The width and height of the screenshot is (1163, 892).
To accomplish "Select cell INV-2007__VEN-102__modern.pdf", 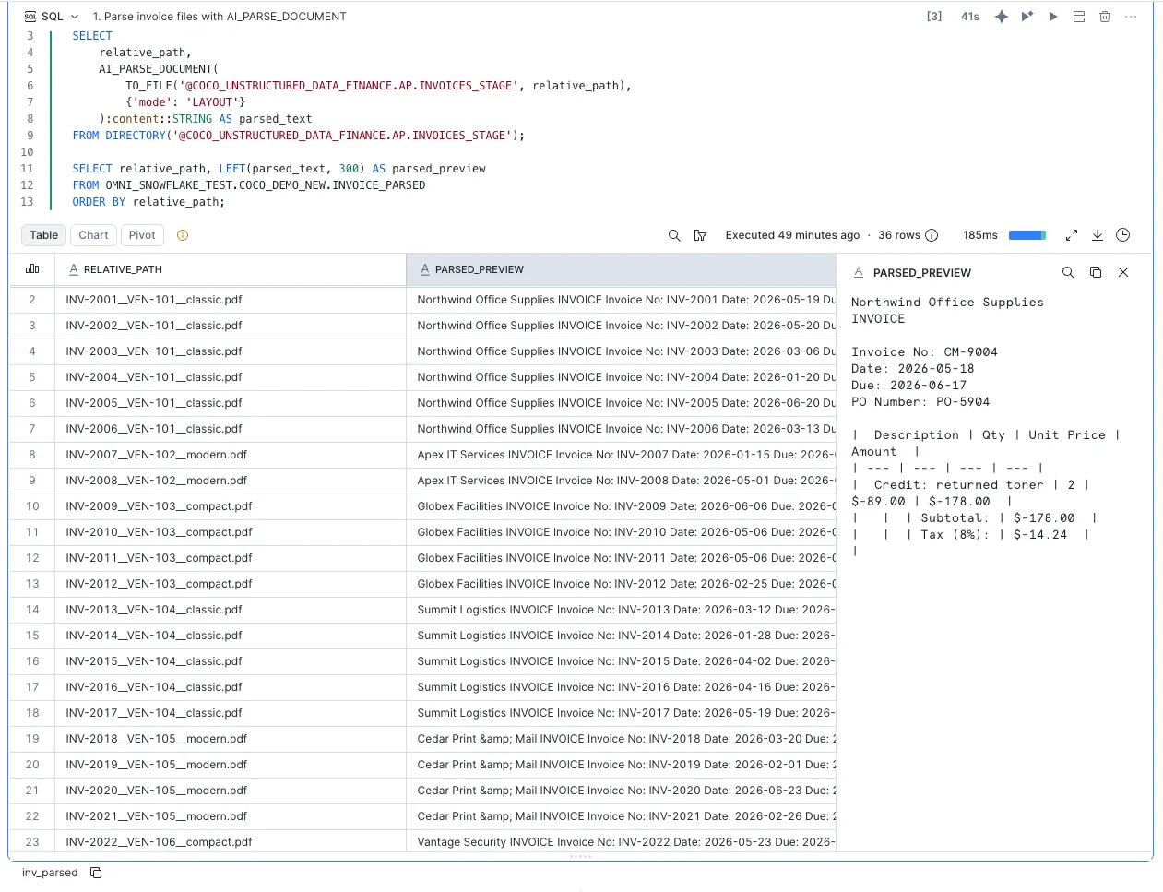I will [x=231, y=455].
